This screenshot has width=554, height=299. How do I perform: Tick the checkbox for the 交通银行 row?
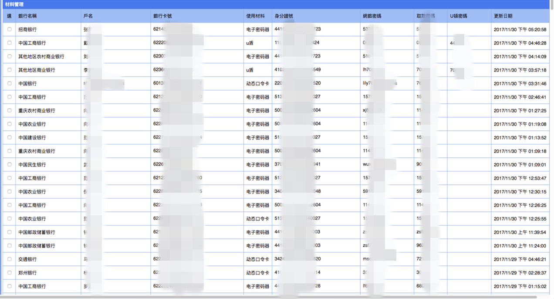point(10,259)
